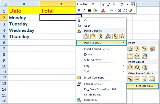Toggle Italic formatting in the mini toolbar
The image size is (160, 104).
point(84,10)
